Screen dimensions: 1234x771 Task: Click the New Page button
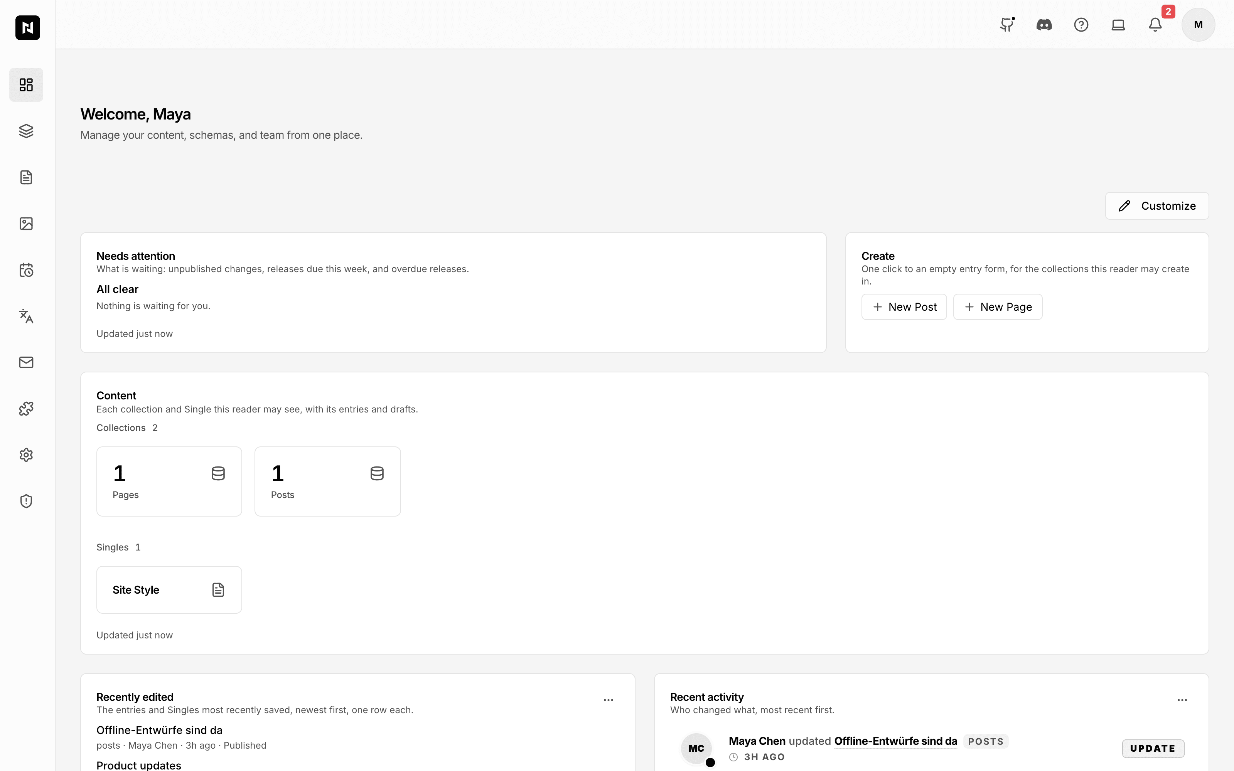998,307
